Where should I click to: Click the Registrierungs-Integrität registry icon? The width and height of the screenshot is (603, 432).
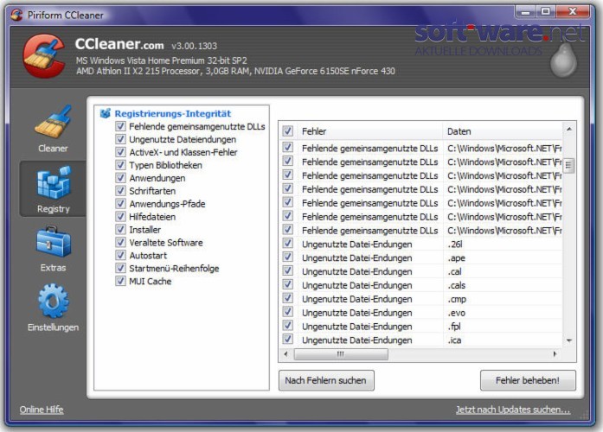point(105,114)
